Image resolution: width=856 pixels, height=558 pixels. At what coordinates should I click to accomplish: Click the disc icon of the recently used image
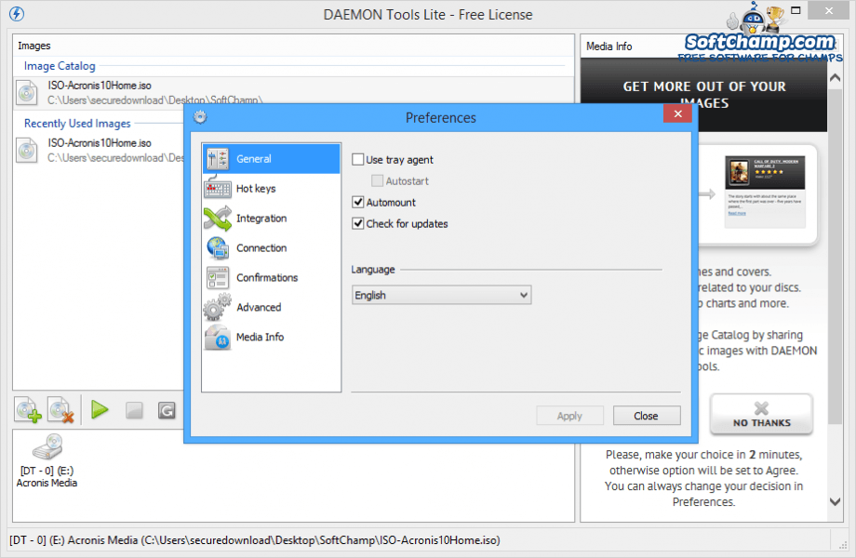pos(26,151)
